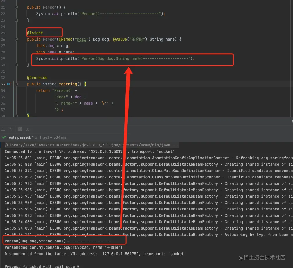
Task: Click Process finished with exit code 0
Action: [42, 266]
